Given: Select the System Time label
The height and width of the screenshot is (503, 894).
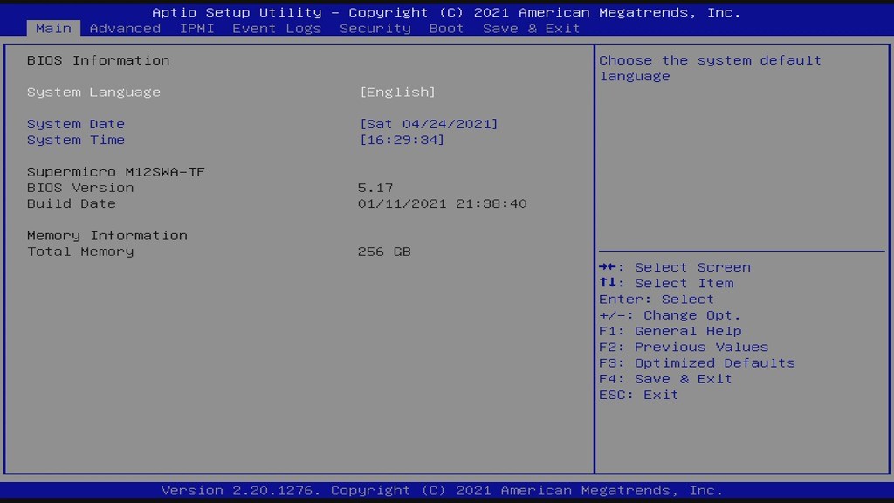Looking at the screenshot, I should click(76, 140).
